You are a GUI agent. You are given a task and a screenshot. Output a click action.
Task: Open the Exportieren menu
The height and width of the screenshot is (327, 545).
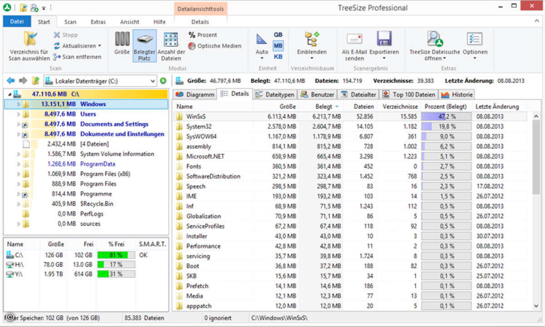pyautogui.click(x=384, y=46)
